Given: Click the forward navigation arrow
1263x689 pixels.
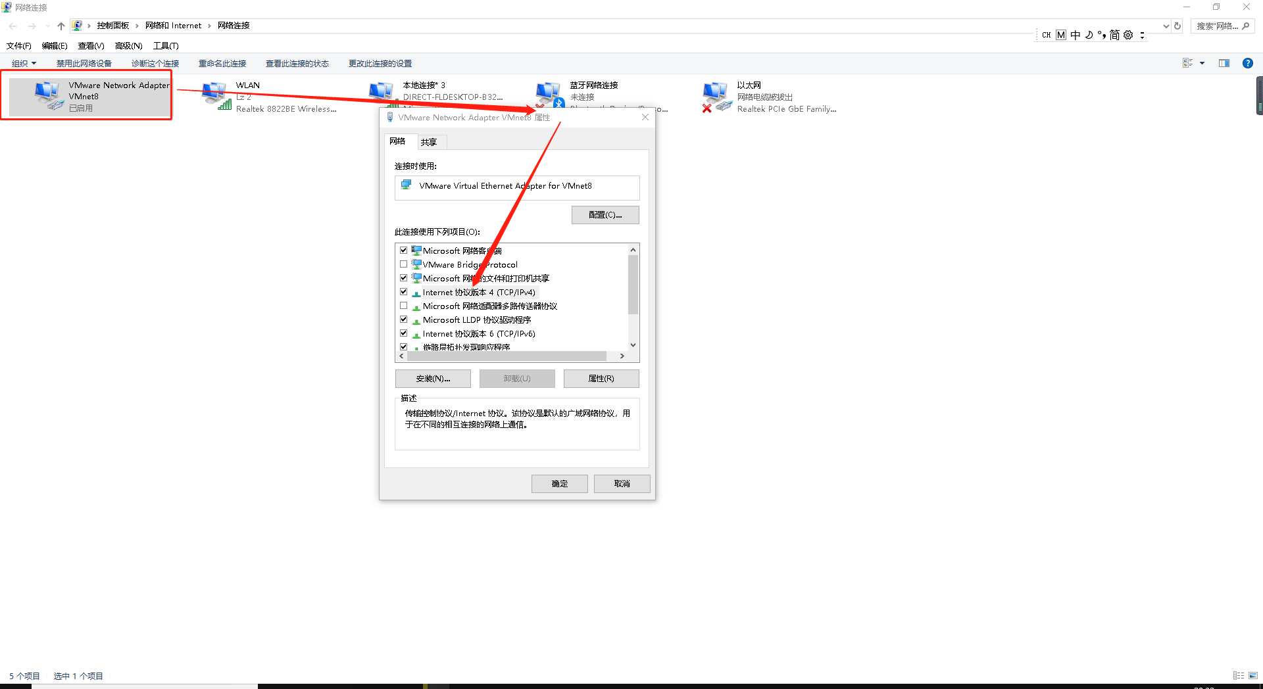Looking at the screenshot, I should click(32, 26).
